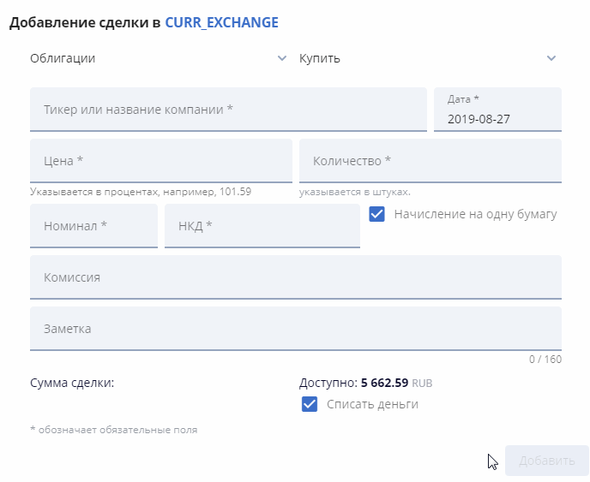This screenshot has height=482, width=590.
Task: Focus the Тикер или название компании field
Action: [x=228, y=110]
